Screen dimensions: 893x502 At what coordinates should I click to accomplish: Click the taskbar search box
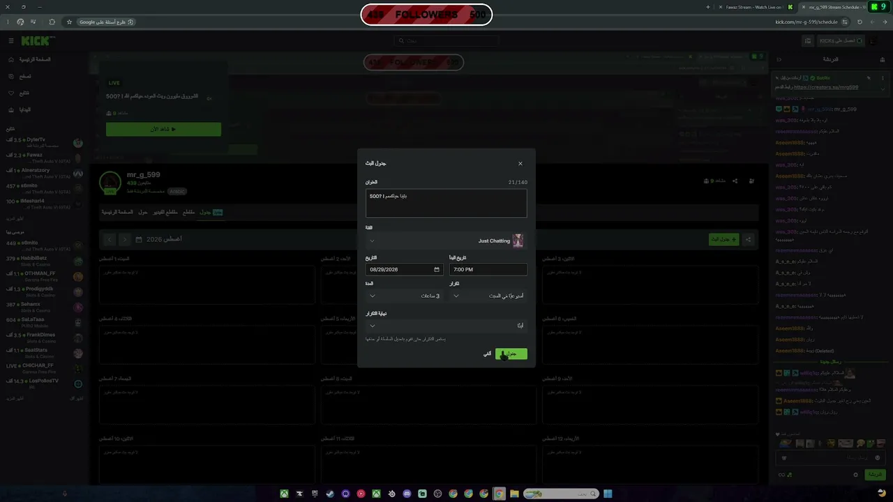561,494
